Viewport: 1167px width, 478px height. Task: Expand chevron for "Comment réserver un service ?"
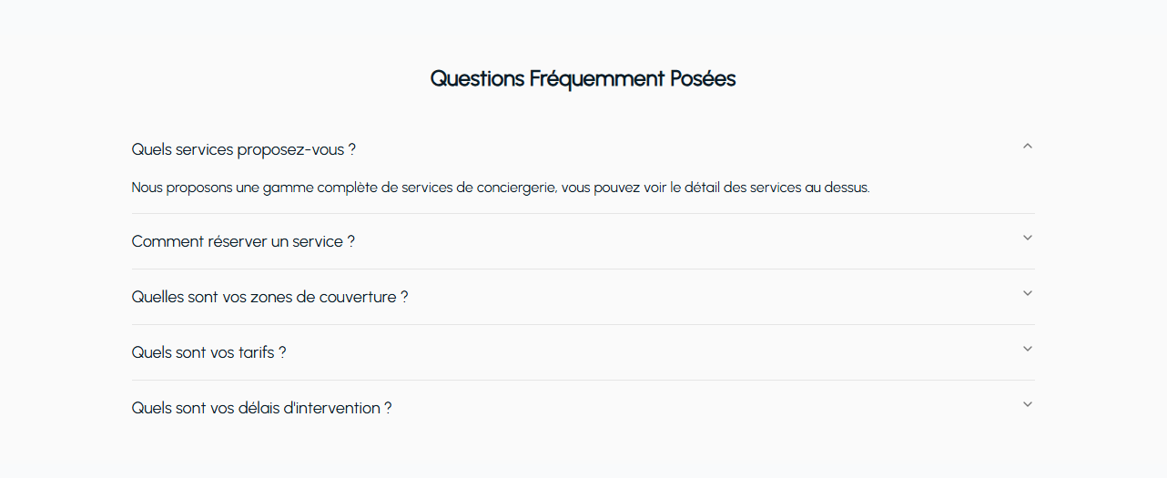pos(1027,238)
